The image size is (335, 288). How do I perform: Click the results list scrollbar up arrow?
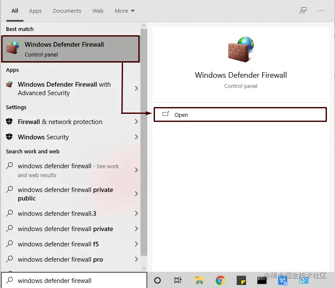144,25
